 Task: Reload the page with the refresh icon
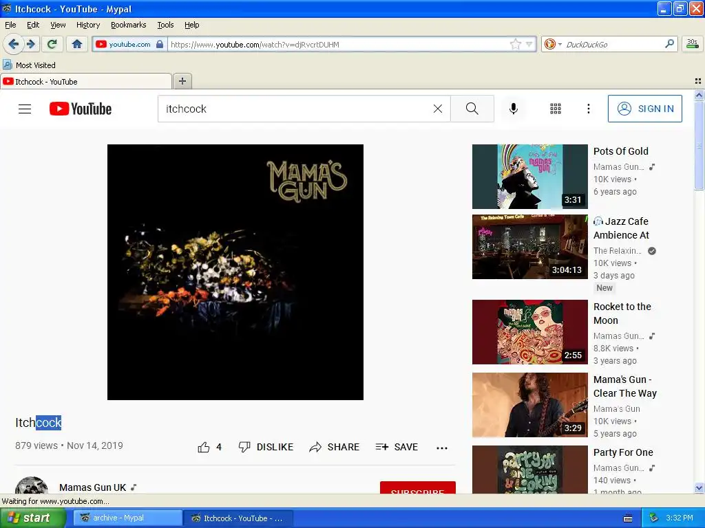click(x=52, y=44)
